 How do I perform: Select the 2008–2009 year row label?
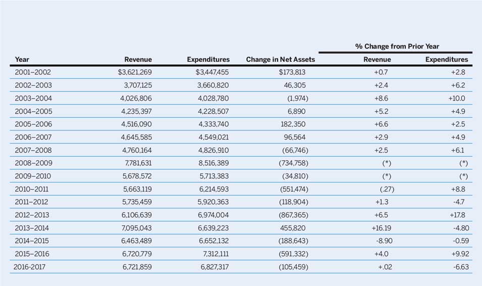pos(33,163)
